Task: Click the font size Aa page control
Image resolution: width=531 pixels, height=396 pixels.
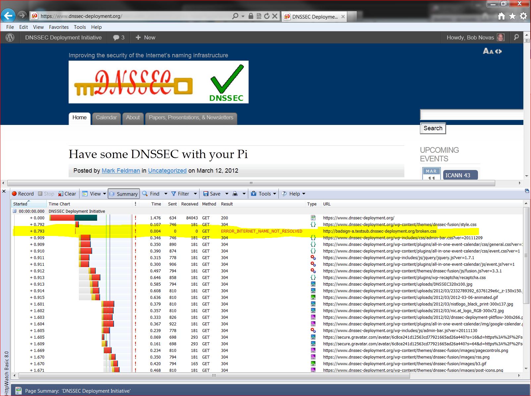Action: [488, 51]
